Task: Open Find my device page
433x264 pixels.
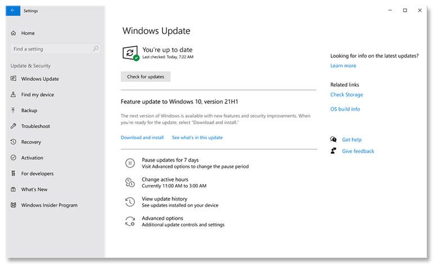Action: (x=38, y=94)
